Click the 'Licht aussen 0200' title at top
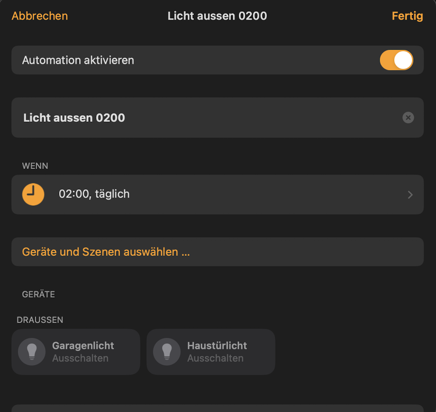This screenshot has width=436, height=412. pyautogui.click(x=217, y=16)
